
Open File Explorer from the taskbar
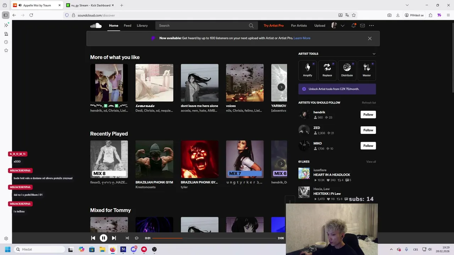coord(102,249)
